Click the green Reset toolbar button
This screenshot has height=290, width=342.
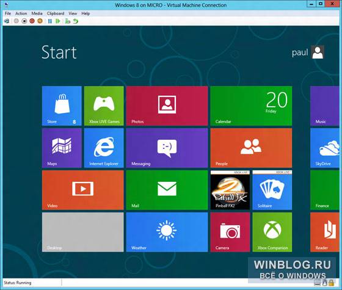tap(57, 21)
